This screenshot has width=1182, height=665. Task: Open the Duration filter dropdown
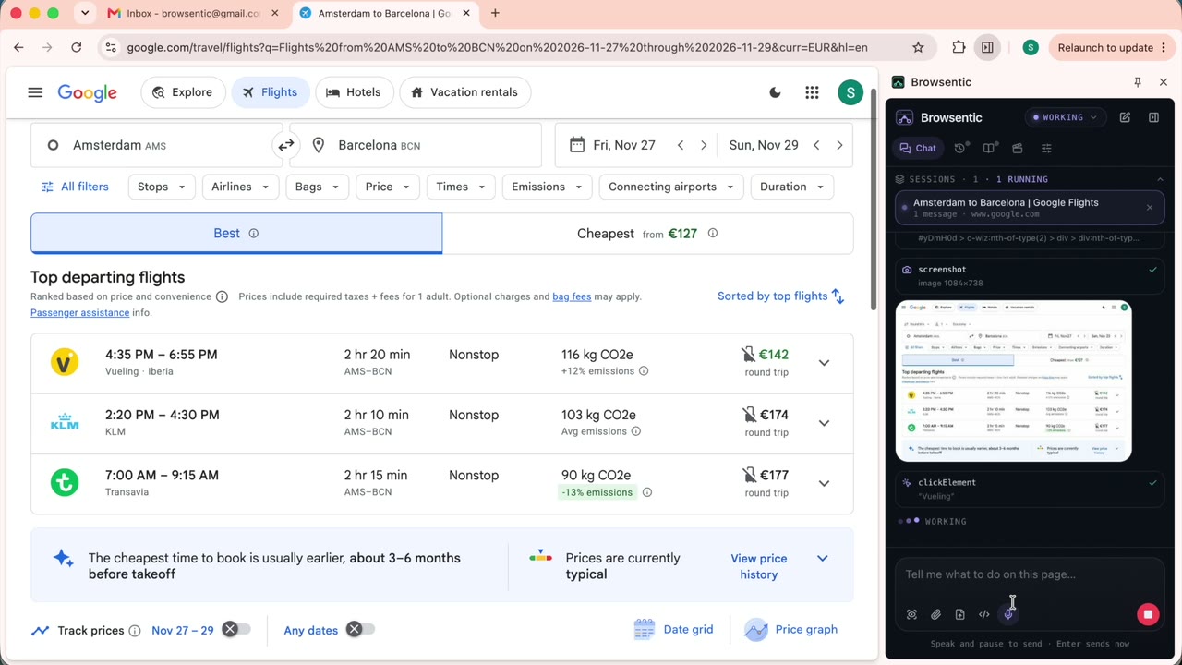click(791, 187)
